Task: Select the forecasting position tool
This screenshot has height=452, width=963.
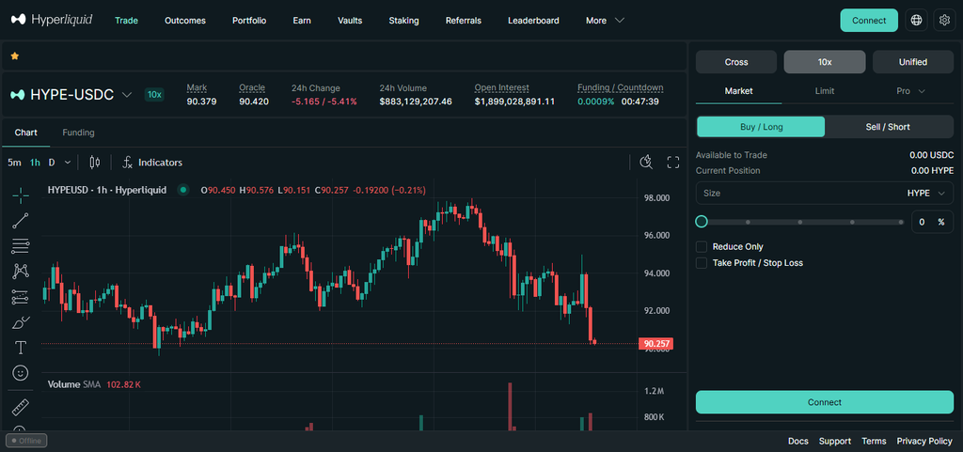Action: click(x=21, y=297)
